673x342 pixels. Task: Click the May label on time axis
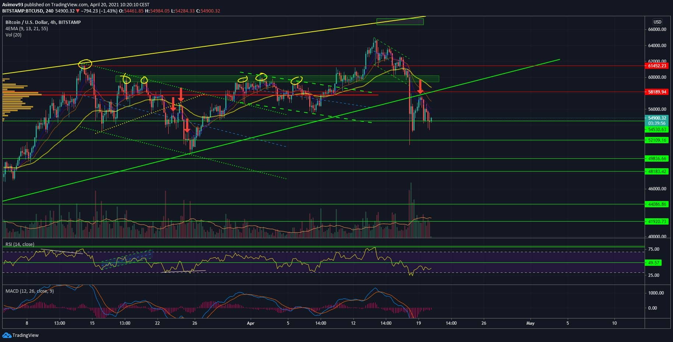pos(530,323)
